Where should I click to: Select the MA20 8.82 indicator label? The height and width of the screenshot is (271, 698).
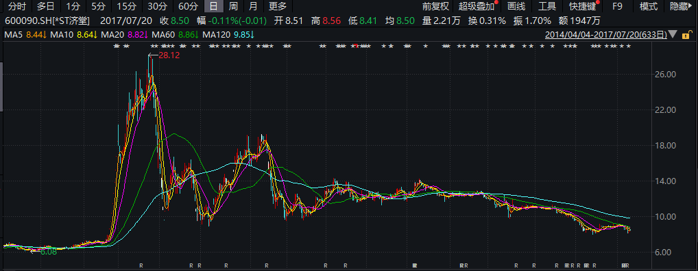(x=125, y=34)
